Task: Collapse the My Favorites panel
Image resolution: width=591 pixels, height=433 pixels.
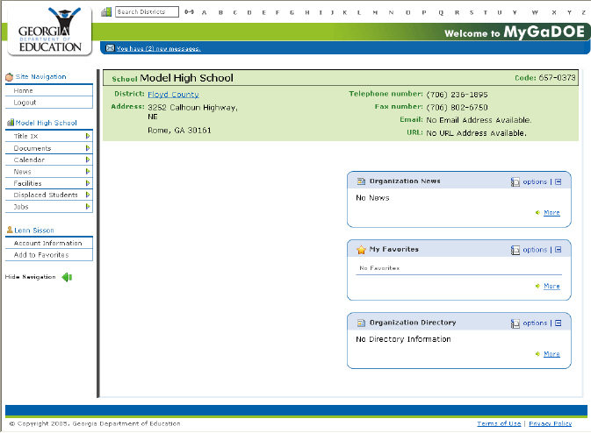Action: coord(559,250)
